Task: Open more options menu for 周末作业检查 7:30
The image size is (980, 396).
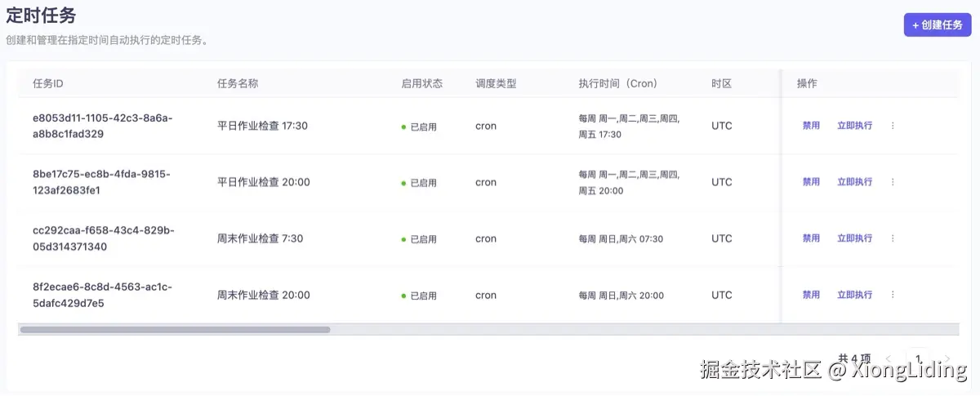Action: click(893, 238)
